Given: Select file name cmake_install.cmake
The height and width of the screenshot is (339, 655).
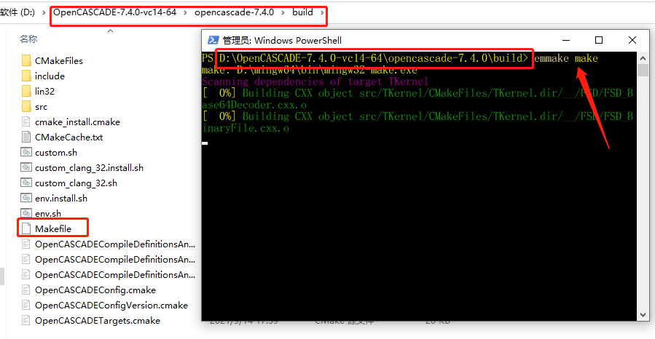Looking at the screenshot, I should pos(77,121).
